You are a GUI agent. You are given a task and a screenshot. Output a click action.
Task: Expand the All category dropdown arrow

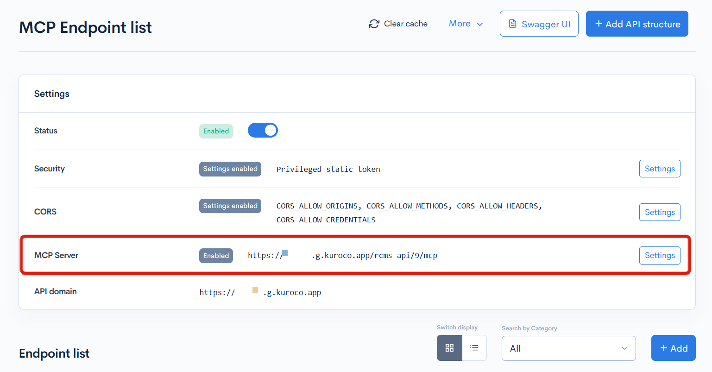(x=624, y=348)
